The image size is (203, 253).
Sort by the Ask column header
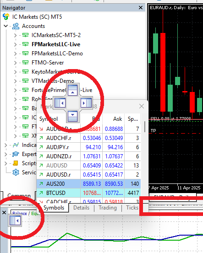[x=114, y=119]
